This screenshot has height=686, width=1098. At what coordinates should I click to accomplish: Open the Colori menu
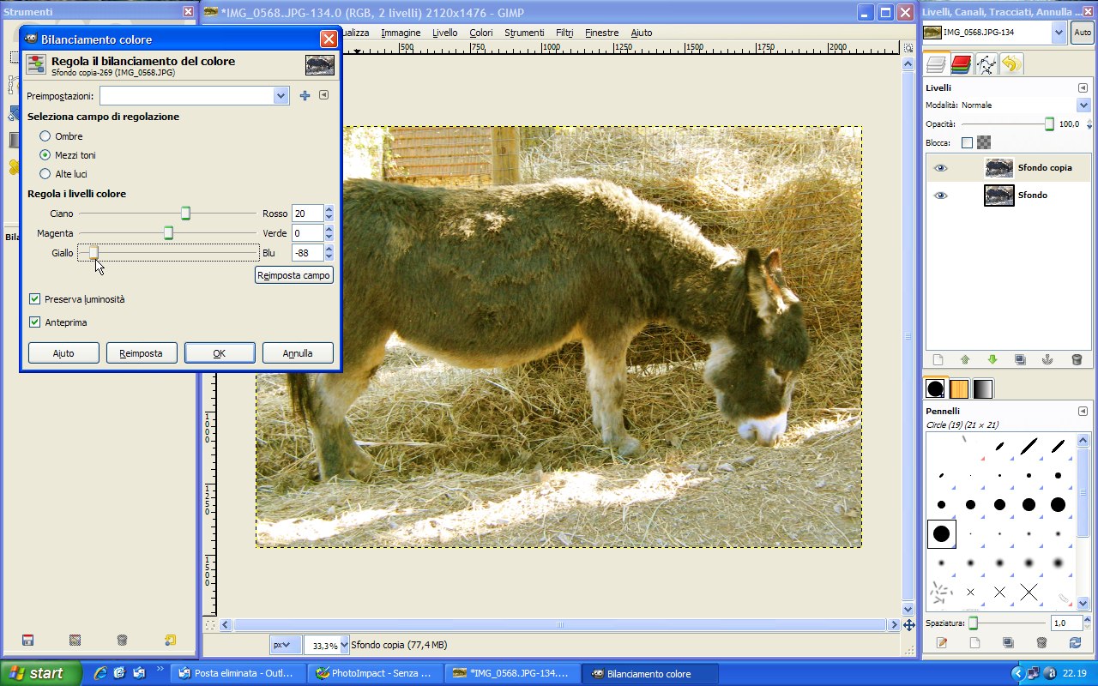tap(480, 33)
